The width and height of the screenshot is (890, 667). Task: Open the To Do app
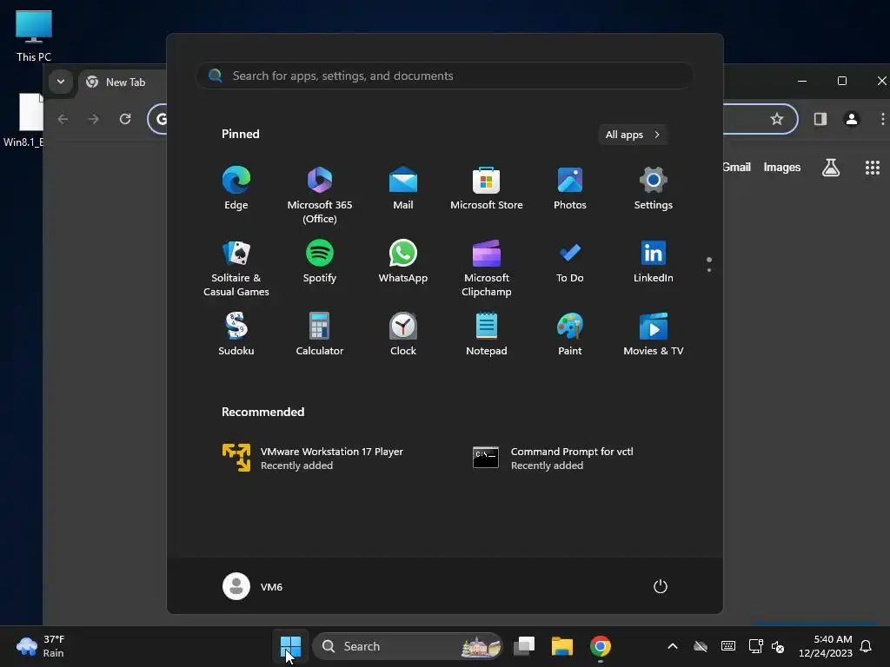[570, 261]
